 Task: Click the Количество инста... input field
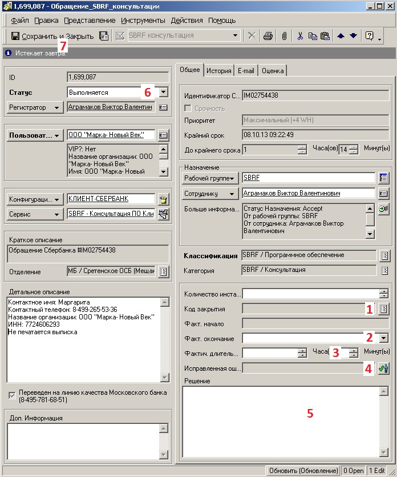311,294
